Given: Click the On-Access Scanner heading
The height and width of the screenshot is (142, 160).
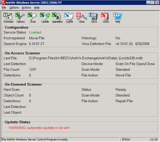Looking at the screenshot, I should click(x=22, y=53).
